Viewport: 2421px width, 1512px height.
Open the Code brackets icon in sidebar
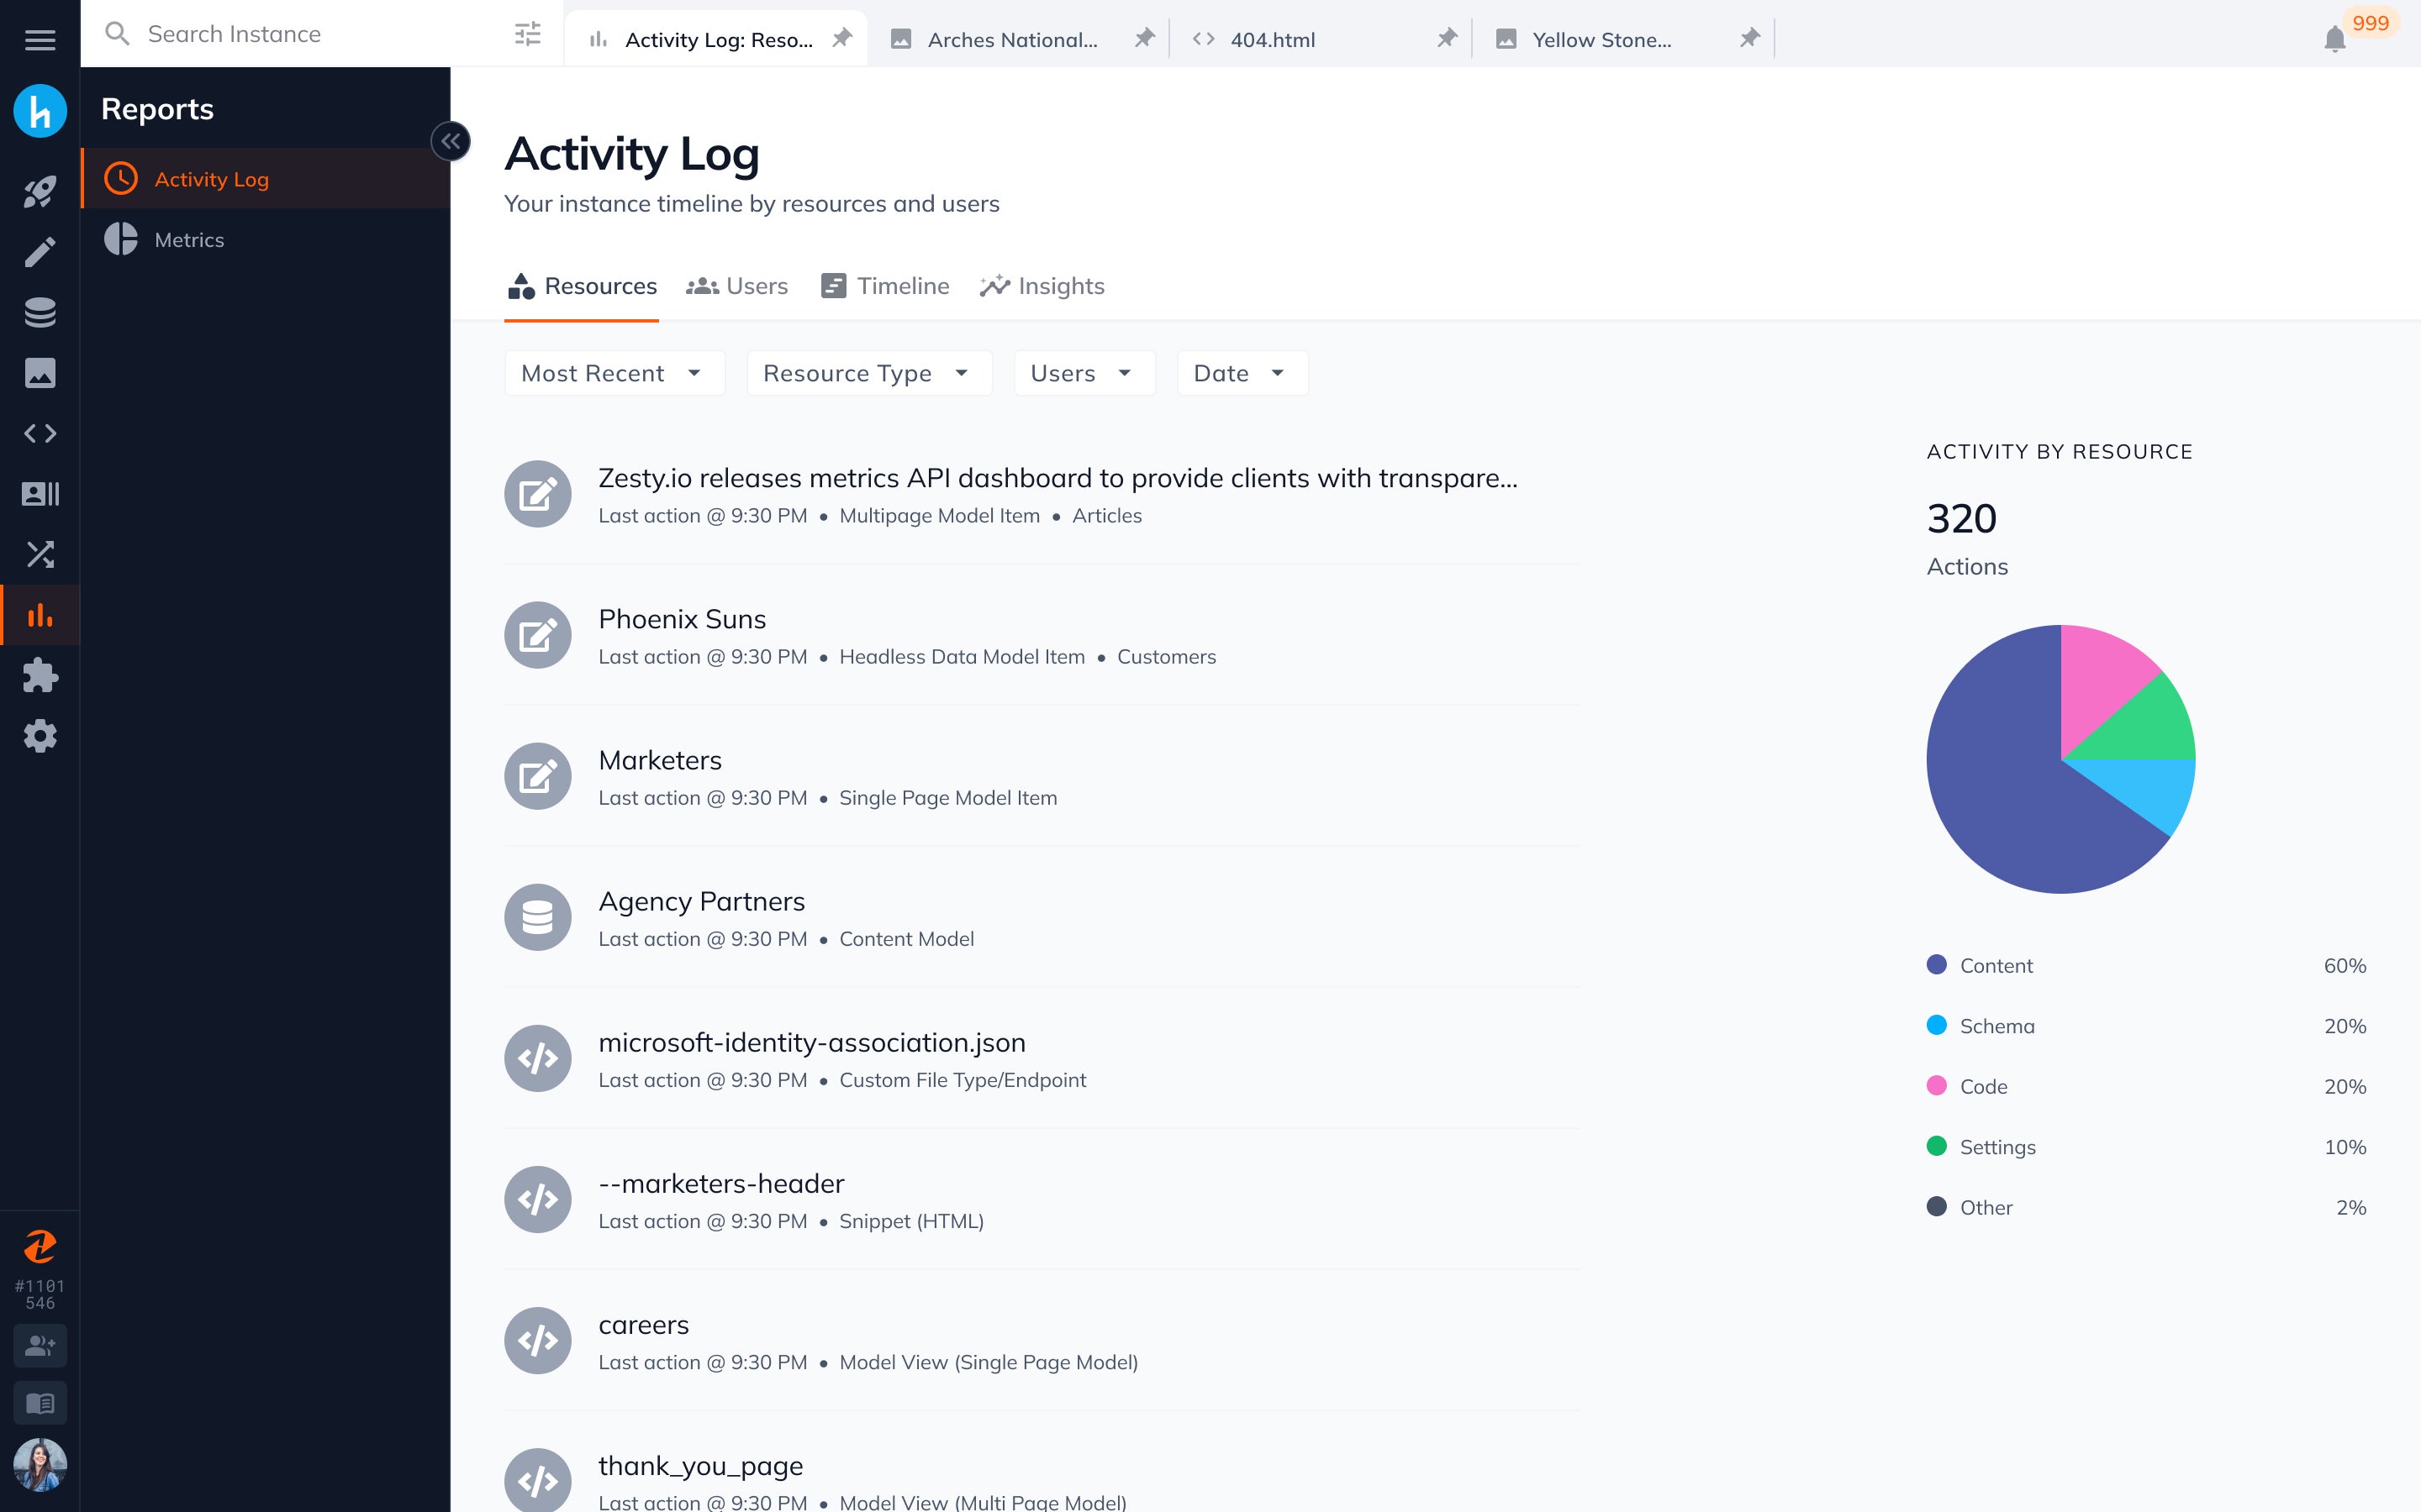click(x=40, y=433)
